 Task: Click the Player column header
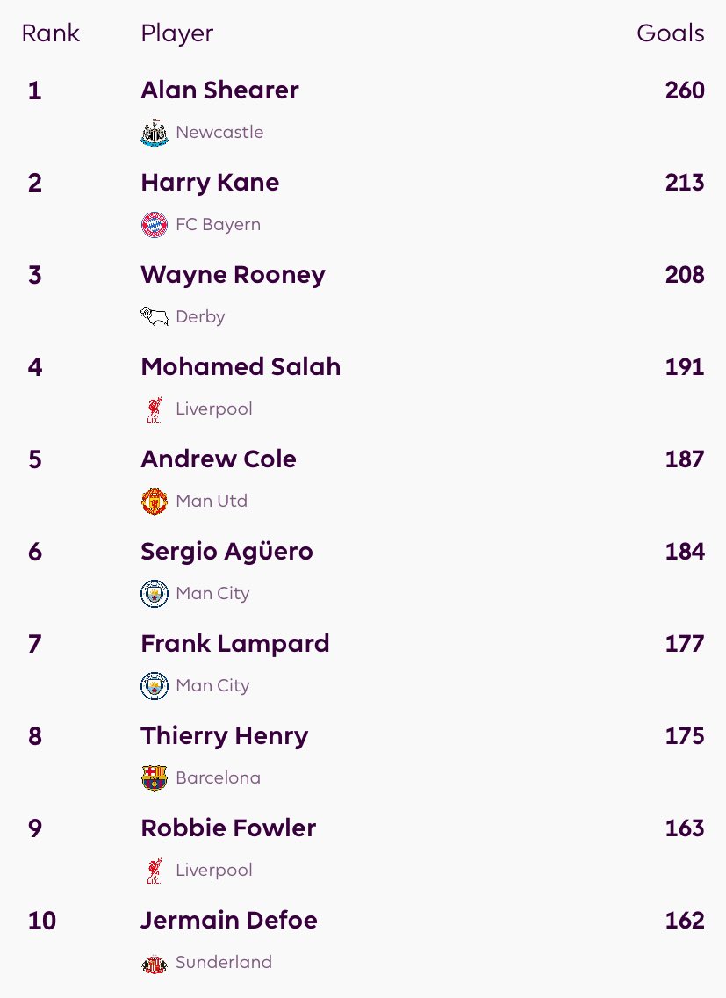coord(176,33)
